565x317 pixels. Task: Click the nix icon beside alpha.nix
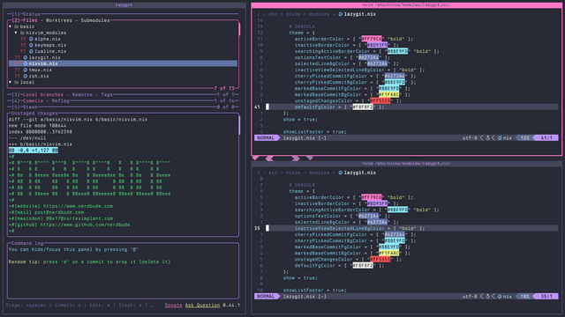[x=31, y=39]
